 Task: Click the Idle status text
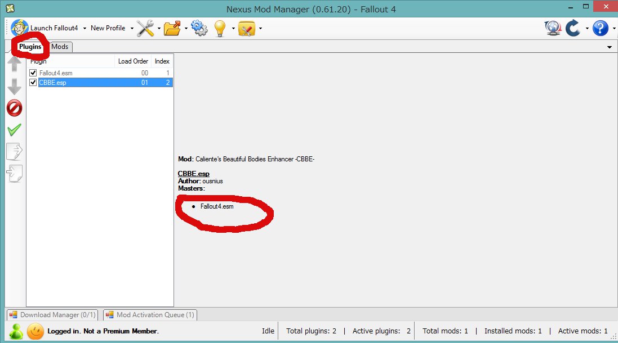point(268,331)
